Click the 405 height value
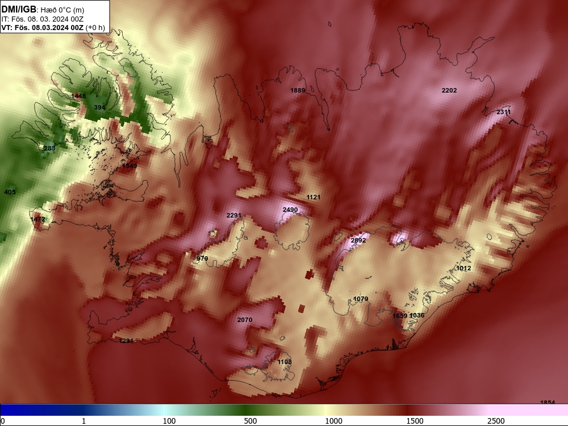 coord(10,192)
